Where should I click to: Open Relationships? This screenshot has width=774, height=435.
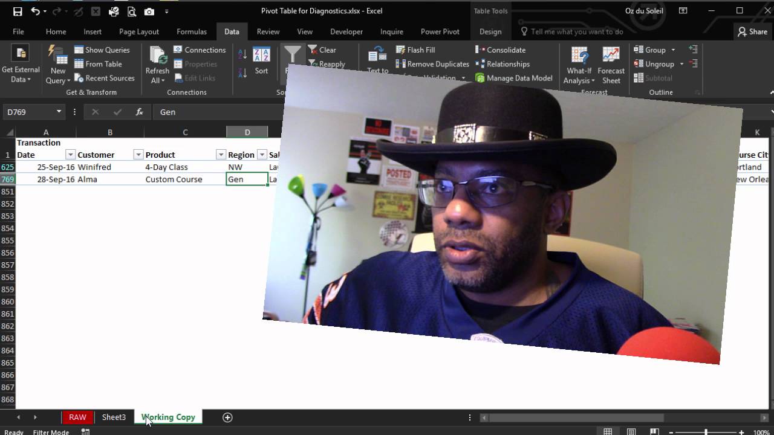pyautogui.click(x=502, y=64)
